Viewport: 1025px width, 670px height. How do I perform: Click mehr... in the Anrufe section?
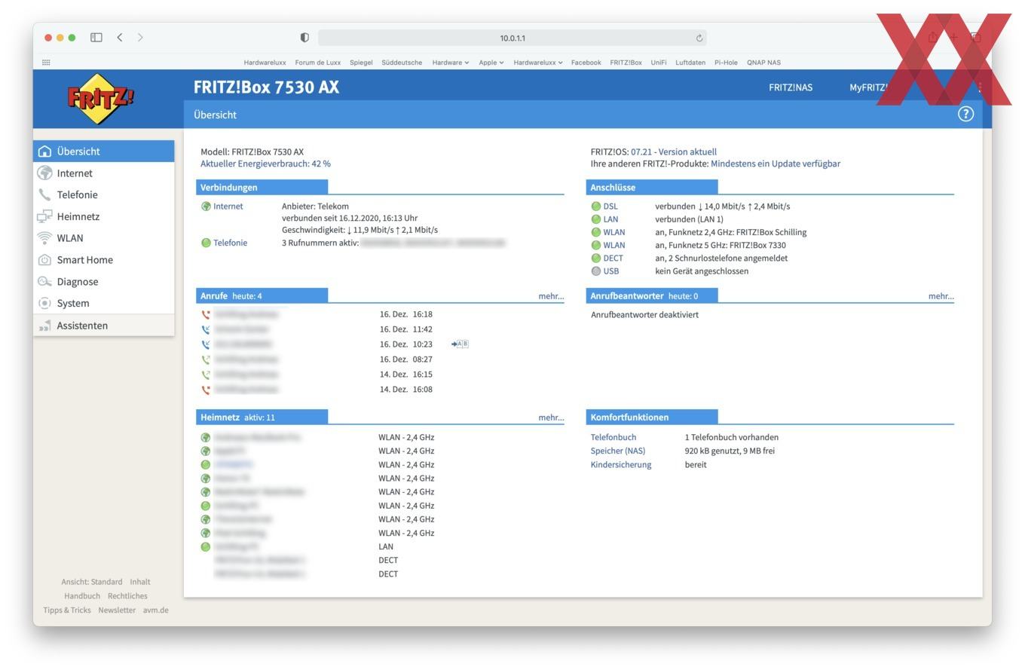point(551,296)
